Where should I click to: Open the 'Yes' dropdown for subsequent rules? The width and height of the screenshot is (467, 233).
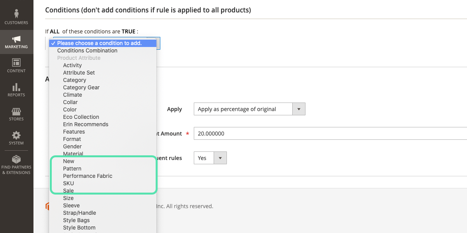[x=210, y=158]
